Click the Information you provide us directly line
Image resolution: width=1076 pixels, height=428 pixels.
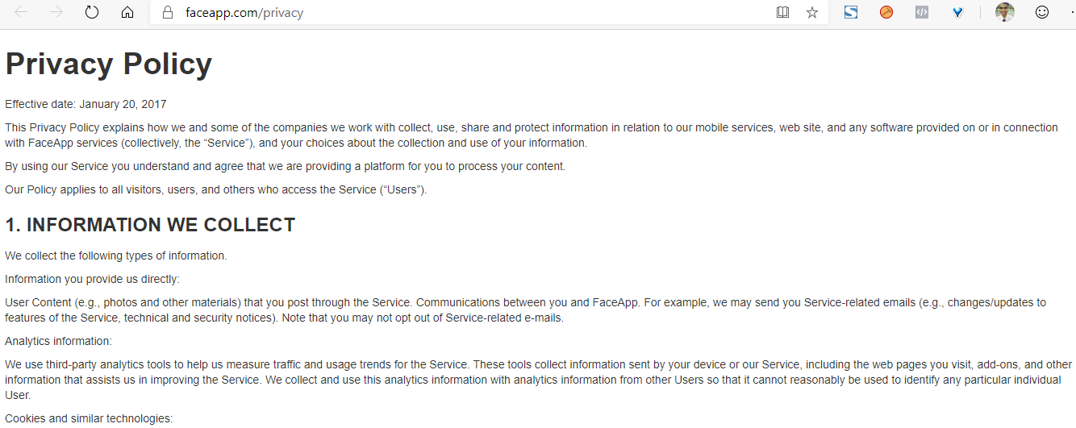coord(92,280)
